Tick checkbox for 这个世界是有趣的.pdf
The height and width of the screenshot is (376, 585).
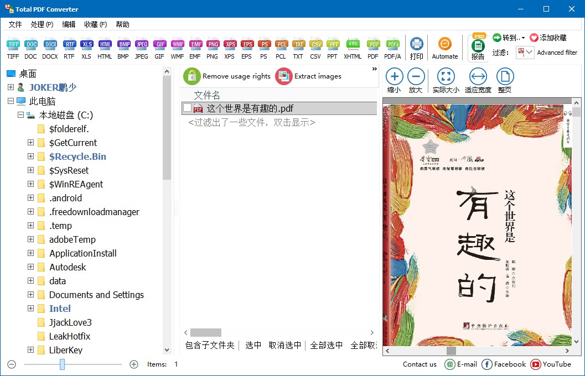coord(187,108)
